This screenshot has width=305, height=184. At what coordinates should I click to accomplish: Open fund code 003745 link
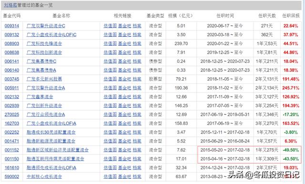point(12,79)
